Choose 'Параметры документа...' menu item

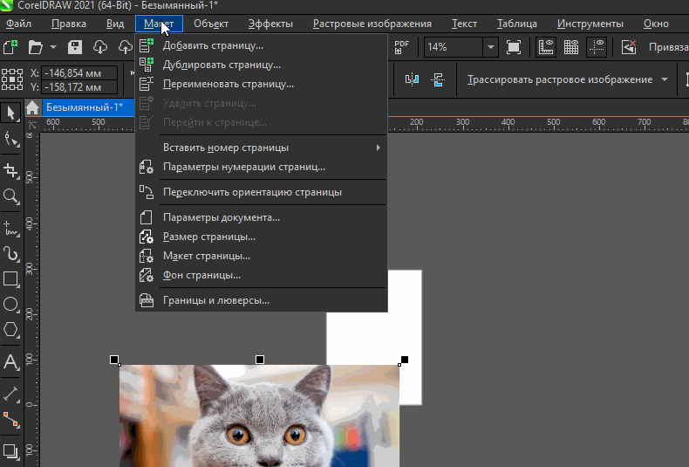click(x=262, y=217)
